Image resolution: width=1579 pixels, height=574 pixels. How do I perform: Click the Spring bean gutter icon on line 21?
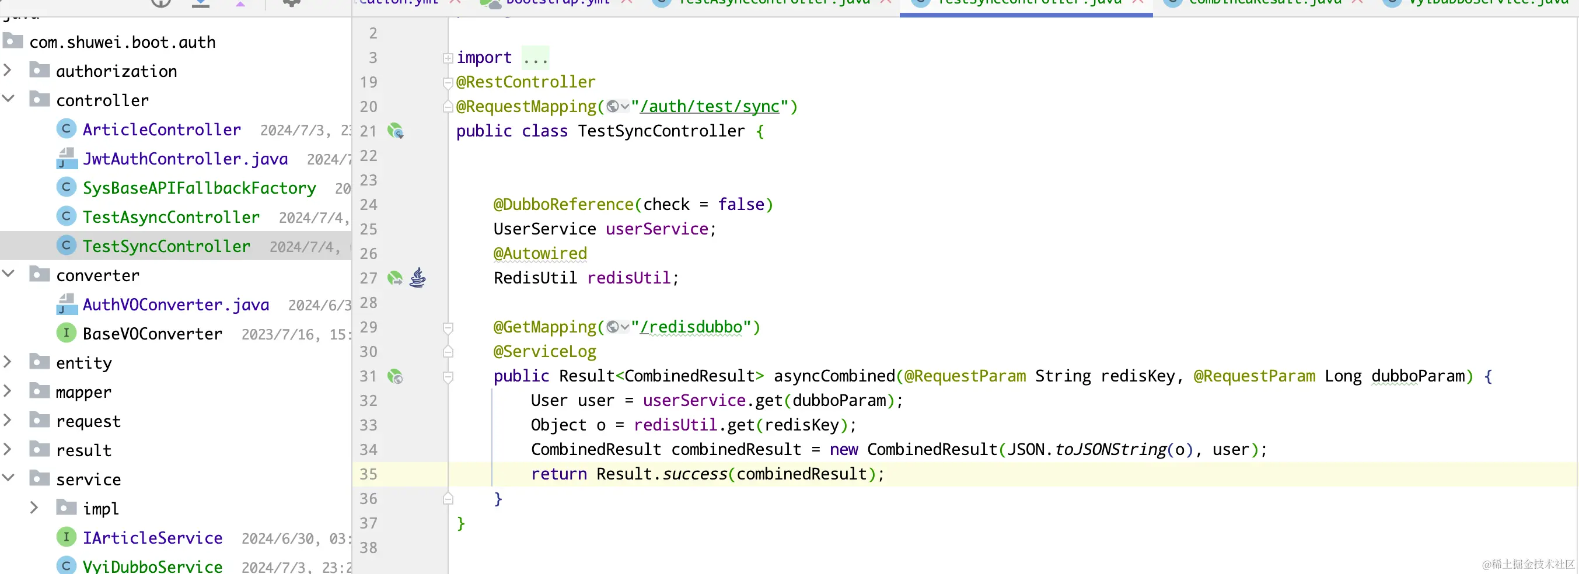(x=396, y=131)
